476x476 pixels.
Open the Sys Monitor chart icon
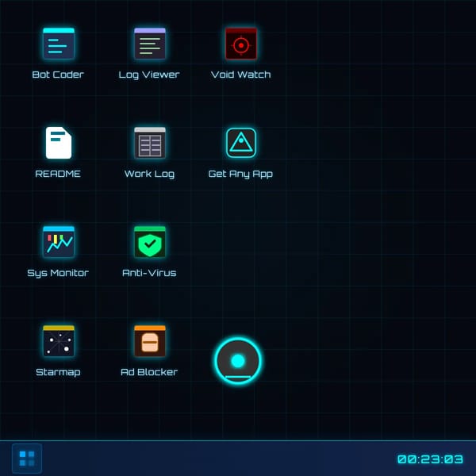click(59, 242)
